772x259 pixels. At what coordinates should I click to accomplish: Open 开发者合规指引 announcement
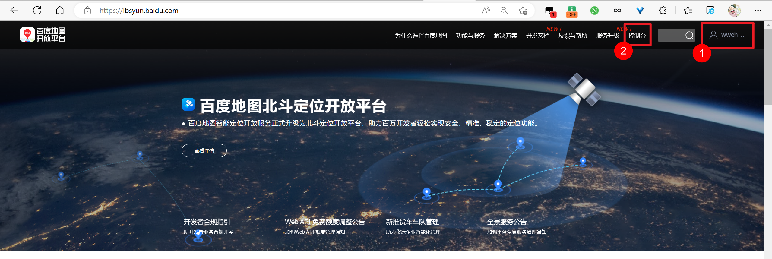tap(207, 222)
